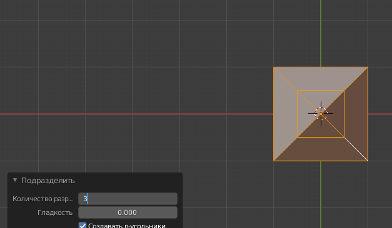Select the outer top-right corner vertex
This screenshot has width=392, height=228.
coord(368,67)
